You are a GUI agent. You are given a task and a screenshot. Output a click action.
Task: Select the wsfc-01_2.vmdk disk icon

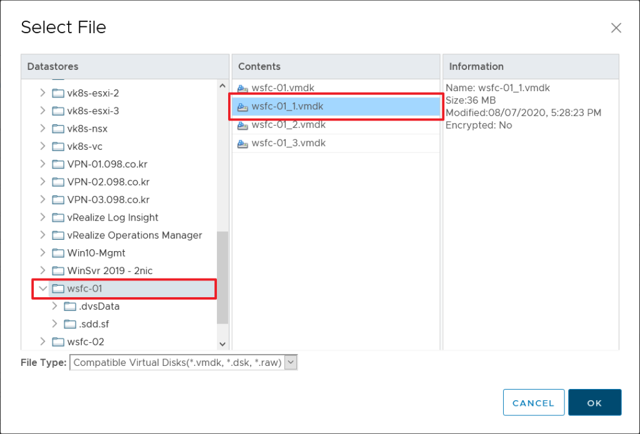coord(242,125)
